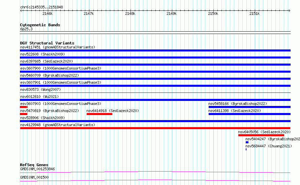Click the DGV Structural Variants track title
The image size is (300, 185).
(x=47, y=43)
